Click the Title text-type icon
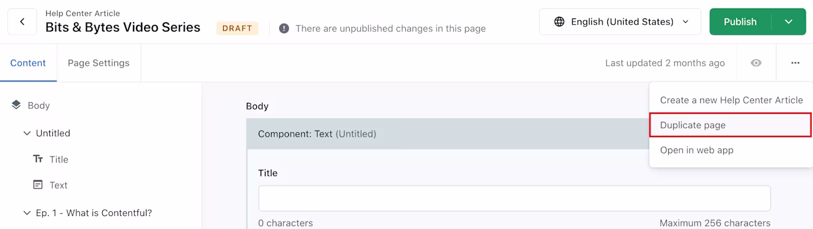Screen dimensions: 813x229 pyautogui.click(x=38, y=159)
